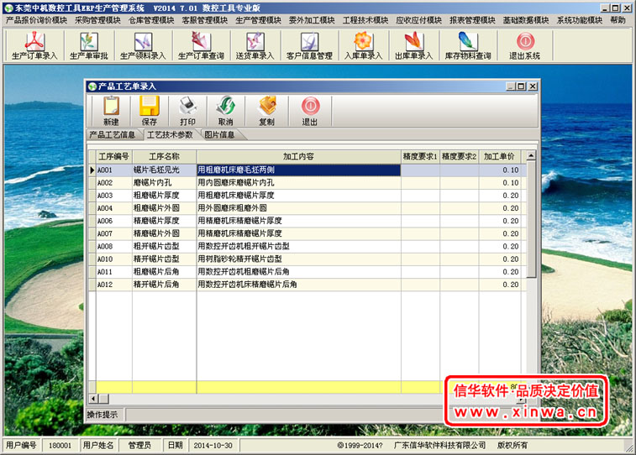The height and width of the screenshot is (455, 636).
Task: Click the 0.10 price in row A001
Action: click(x=499, y=170)
